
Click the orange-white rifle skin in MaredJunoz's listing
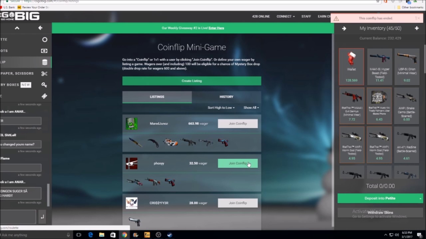pos(171,142)
